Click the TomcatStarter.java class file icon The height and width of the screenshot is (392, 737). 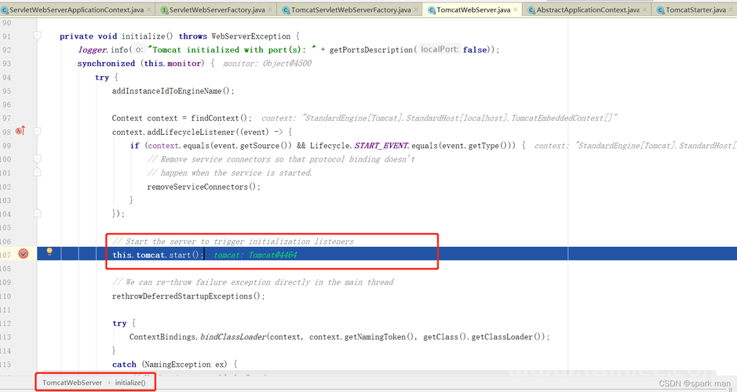coord(661,10)
